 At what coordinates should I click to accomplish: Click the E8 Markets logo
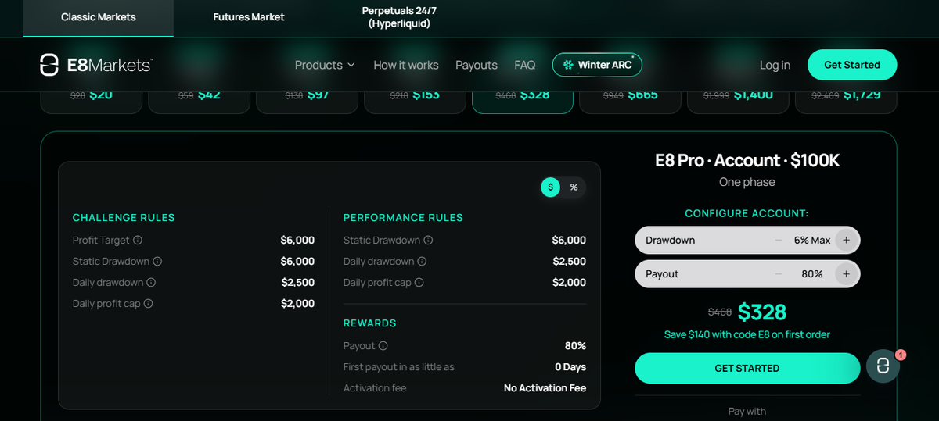pyautogui.click(x=96, y=65)
